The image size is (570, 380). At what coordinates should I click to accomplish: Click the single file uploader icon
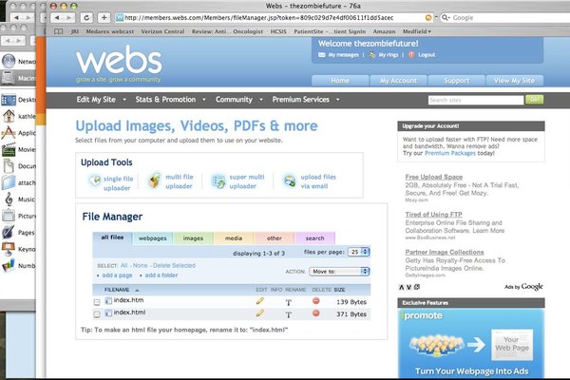[x=90, y=180]
